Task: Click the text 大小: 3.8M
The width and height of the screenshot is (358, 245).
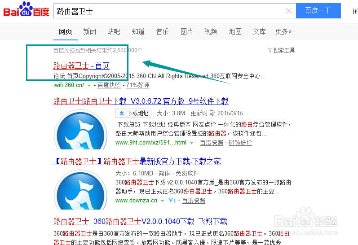Action: click(171, 113)
